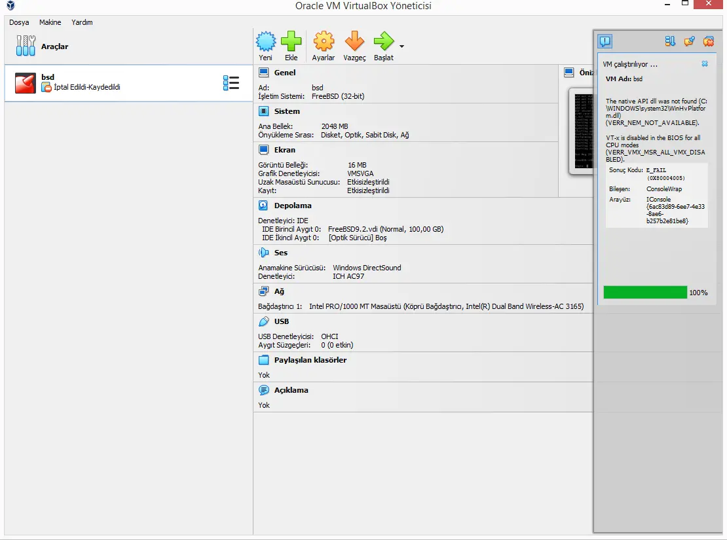Click '[Optik Sürücü] Boş' entry
Viewport: 727px width, 540px height.
358,238
